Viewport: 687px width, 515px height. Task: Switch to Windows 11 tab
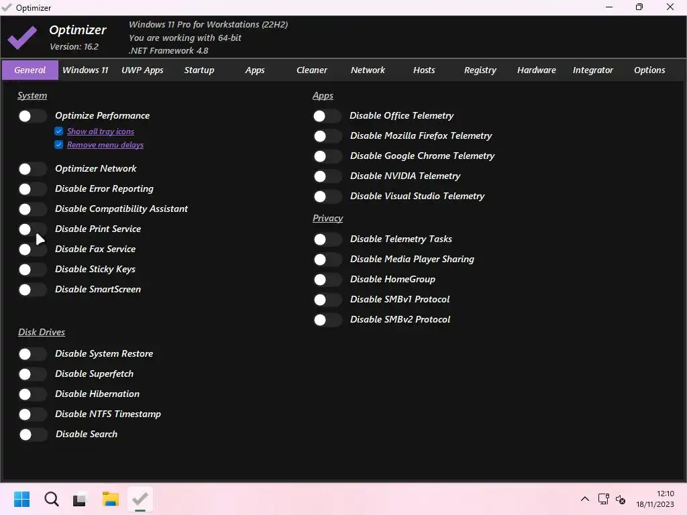tap(85, 70)
